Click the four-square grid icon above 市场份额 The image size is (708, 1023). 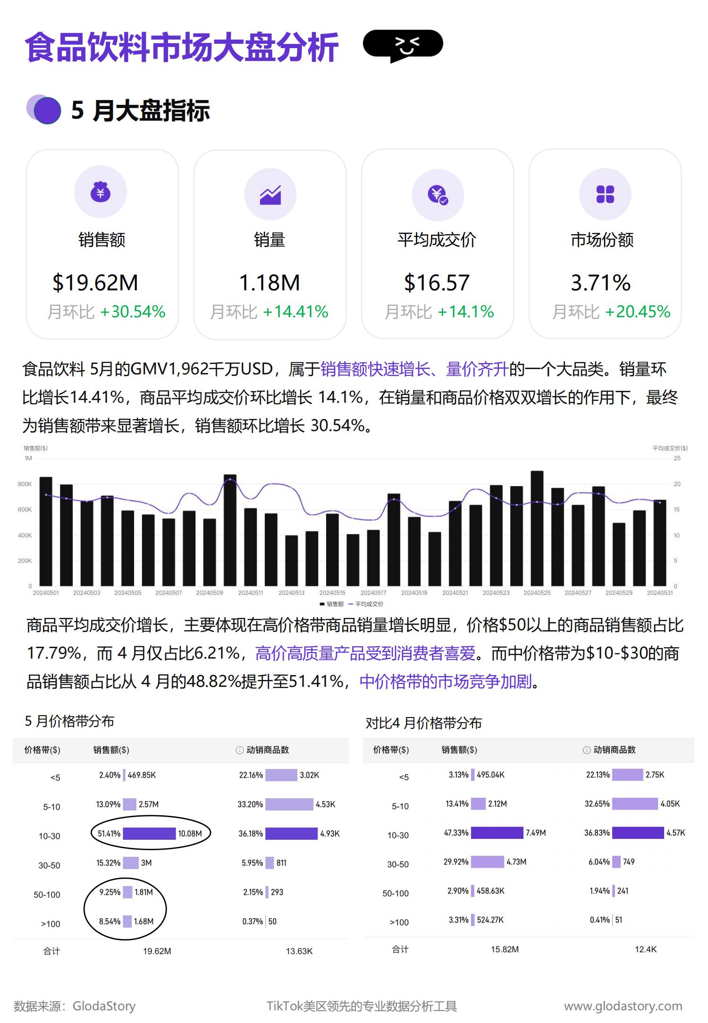[605, 194]
